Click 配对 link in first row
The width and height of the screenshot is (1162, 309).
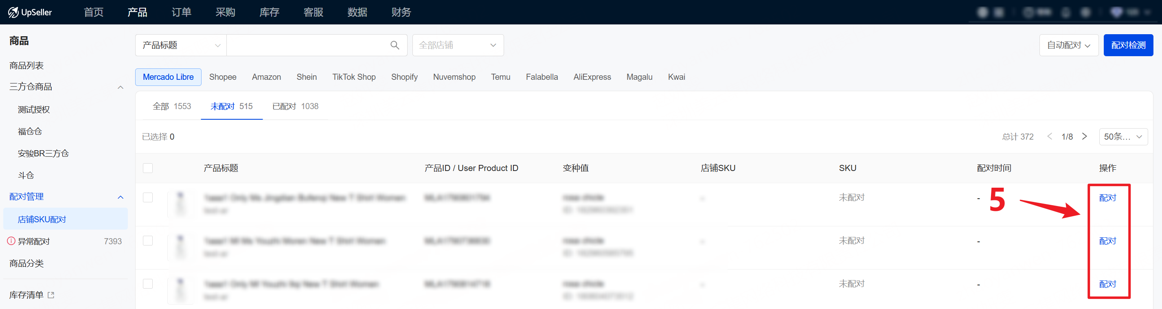(x=1107, y=197)
